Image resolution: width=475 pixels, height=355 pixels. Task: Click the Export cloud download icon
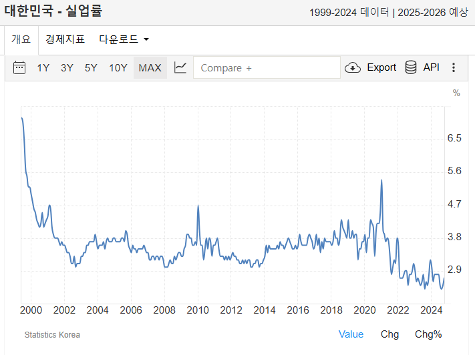tap(353, 67)
